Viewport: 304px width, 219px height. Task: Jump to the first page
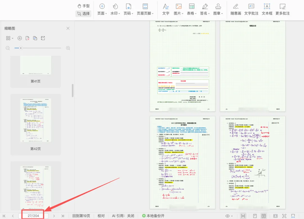pos(4,216)
